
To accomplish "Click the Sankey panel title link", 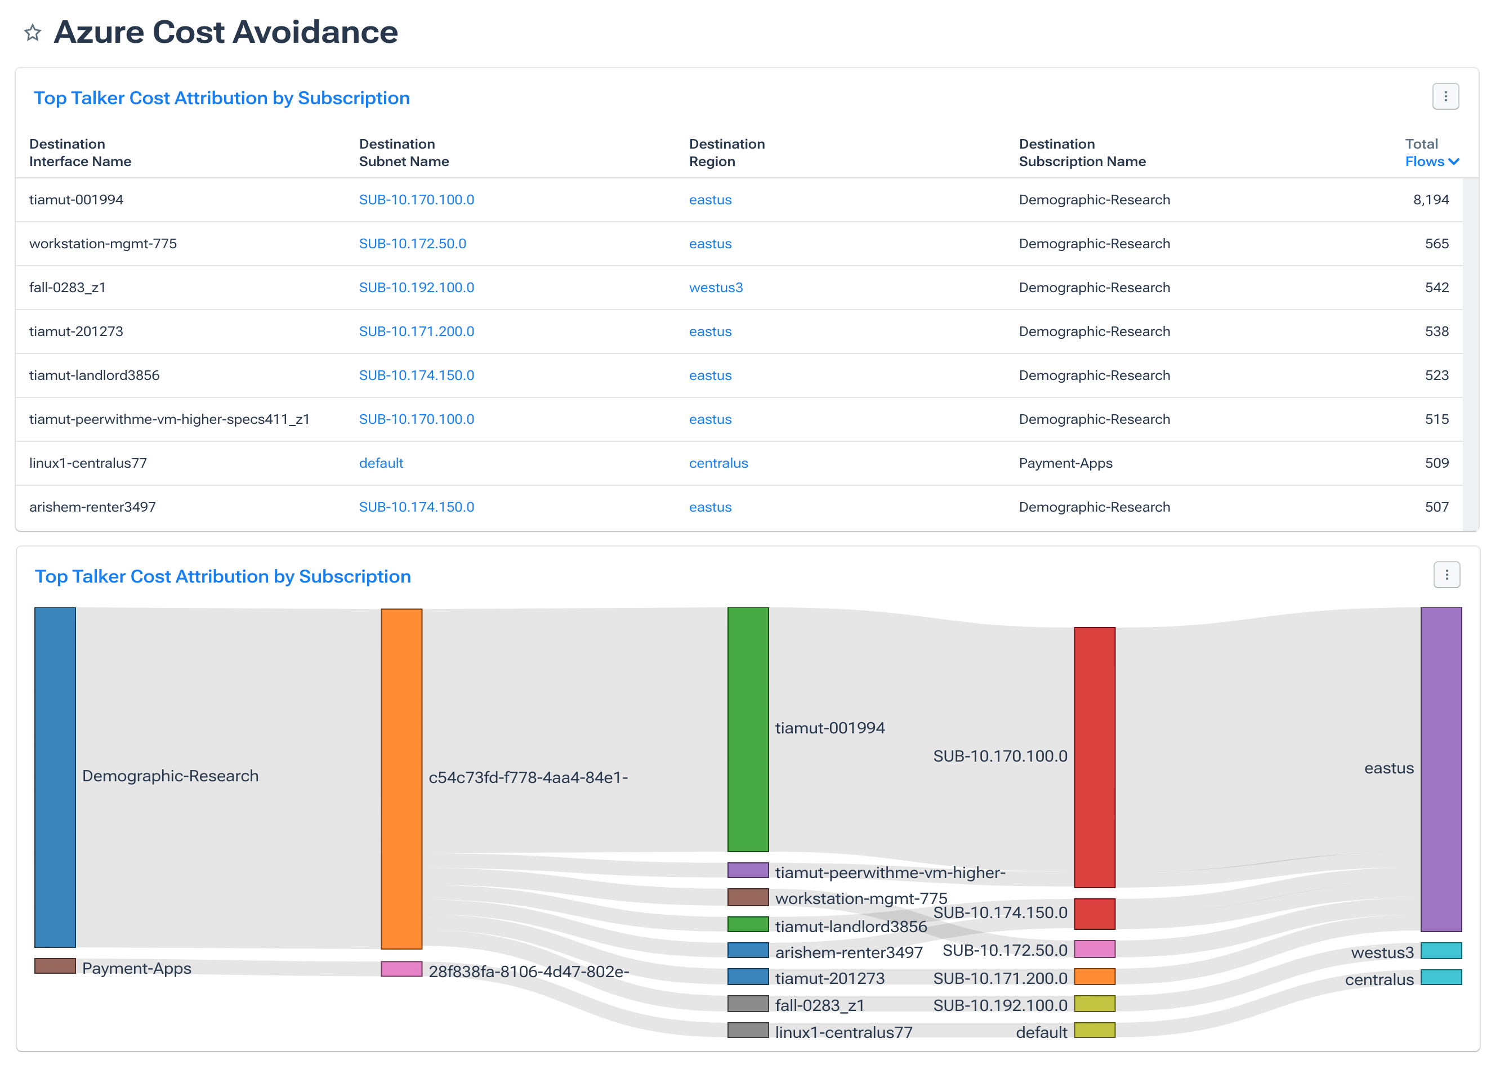I will point(223,576).
